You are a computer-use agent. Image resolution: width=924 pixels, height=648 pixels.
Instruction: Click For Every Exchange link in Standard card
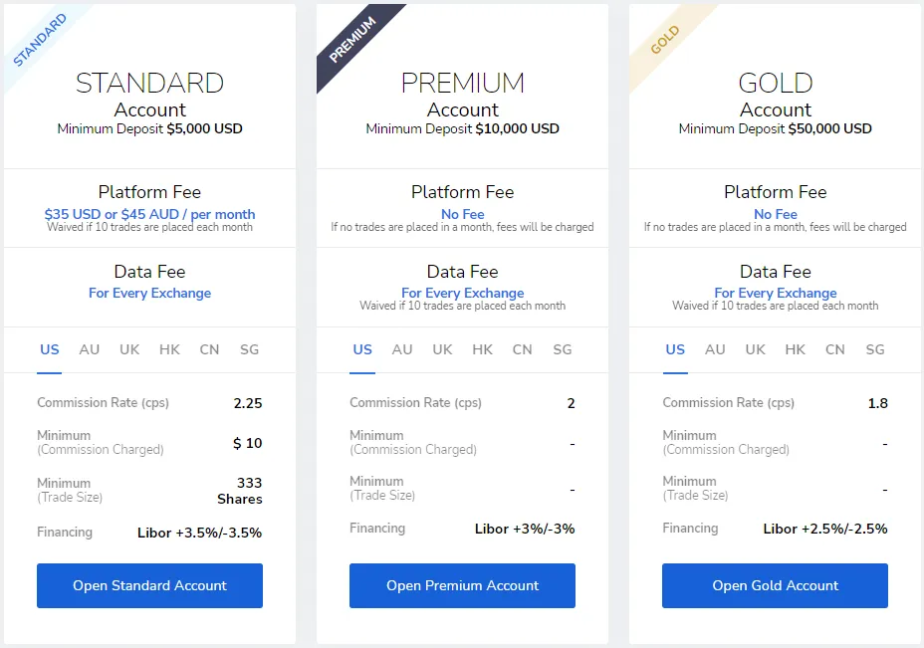(x=149, y=294)
